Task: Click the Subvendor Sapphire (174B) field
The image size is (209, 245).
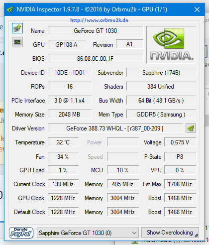Action: click(x=161, y=73)
